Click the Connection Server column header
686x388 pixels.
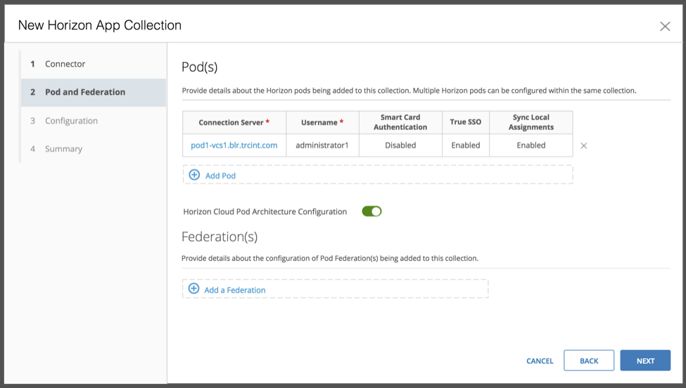tap(234, 122)
